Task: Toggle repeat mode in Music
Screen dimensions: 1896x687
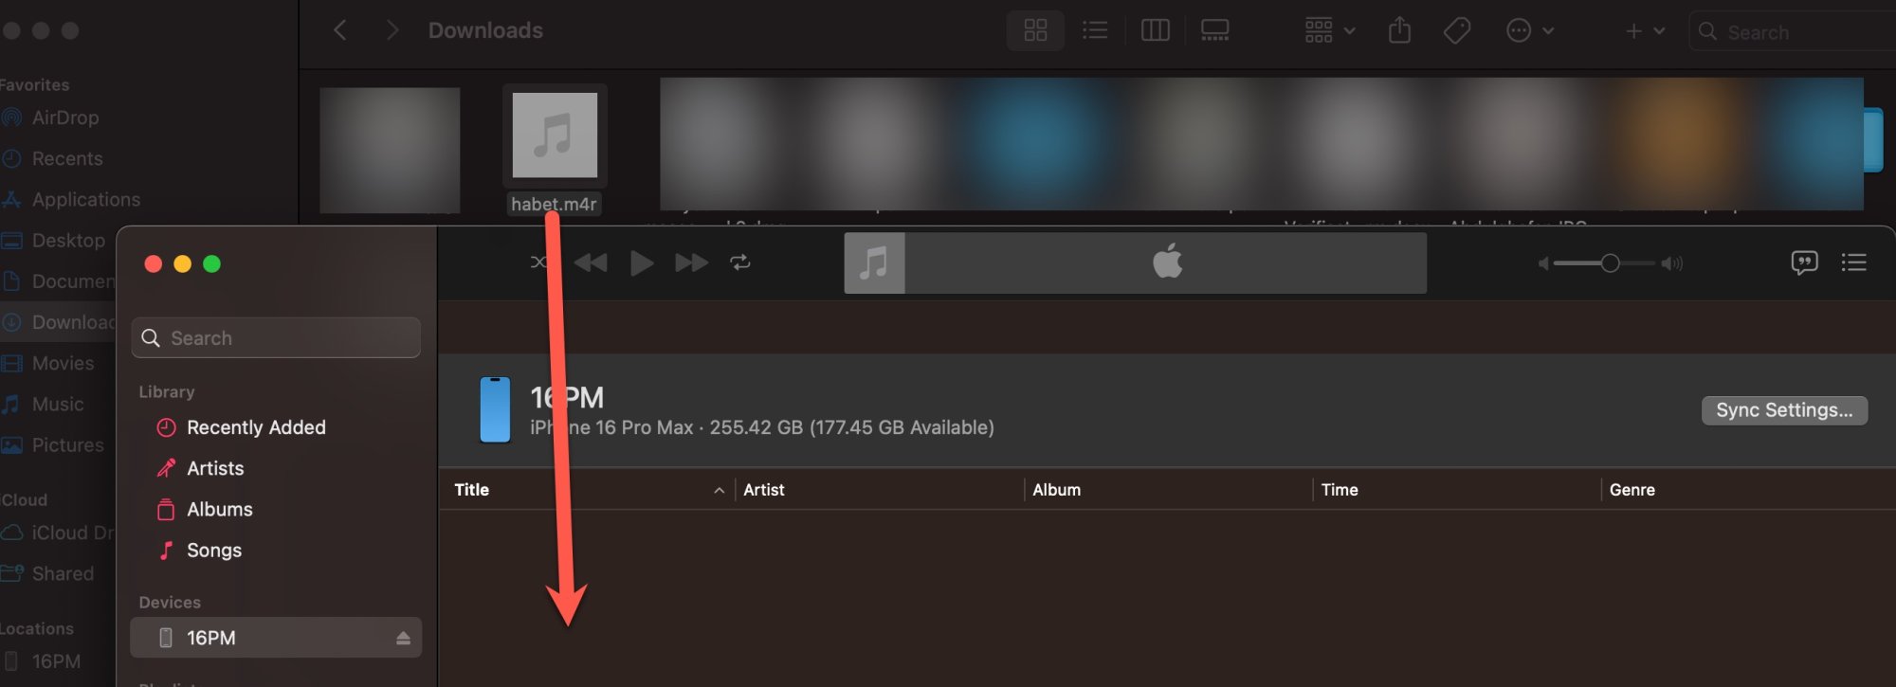Action: (x=740, y=262)
